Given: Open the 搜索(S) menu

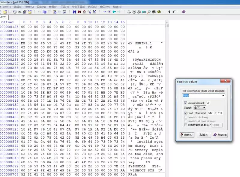Looking at the screenshot, I should tap(29, 7).
